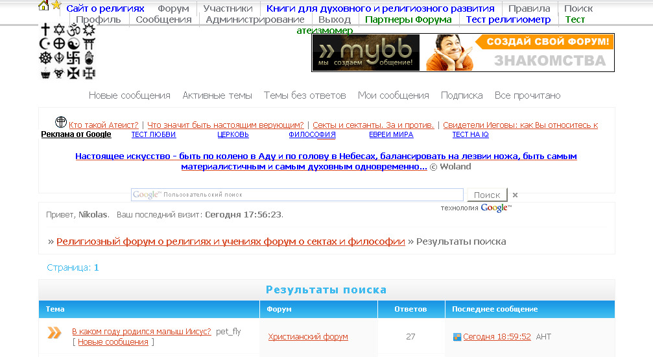653x357 pixels.
Task: Click the orange double-arrow new posts icon
Action: click(x=54, y=332)
